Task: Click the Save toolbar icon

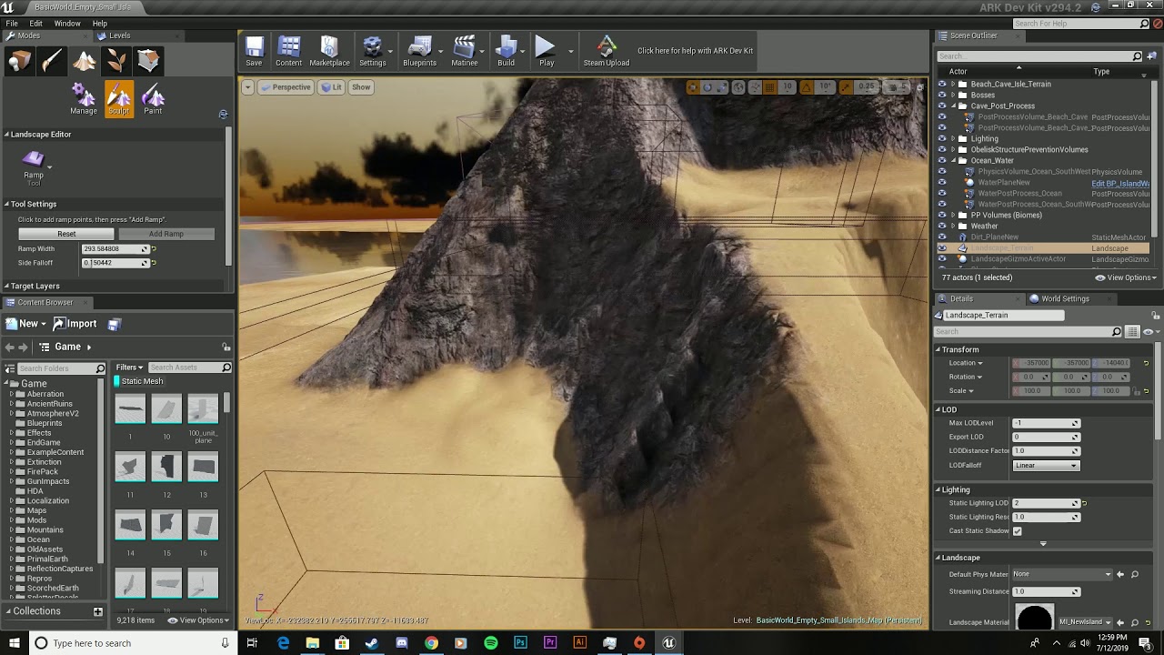Action: [254, 51]
